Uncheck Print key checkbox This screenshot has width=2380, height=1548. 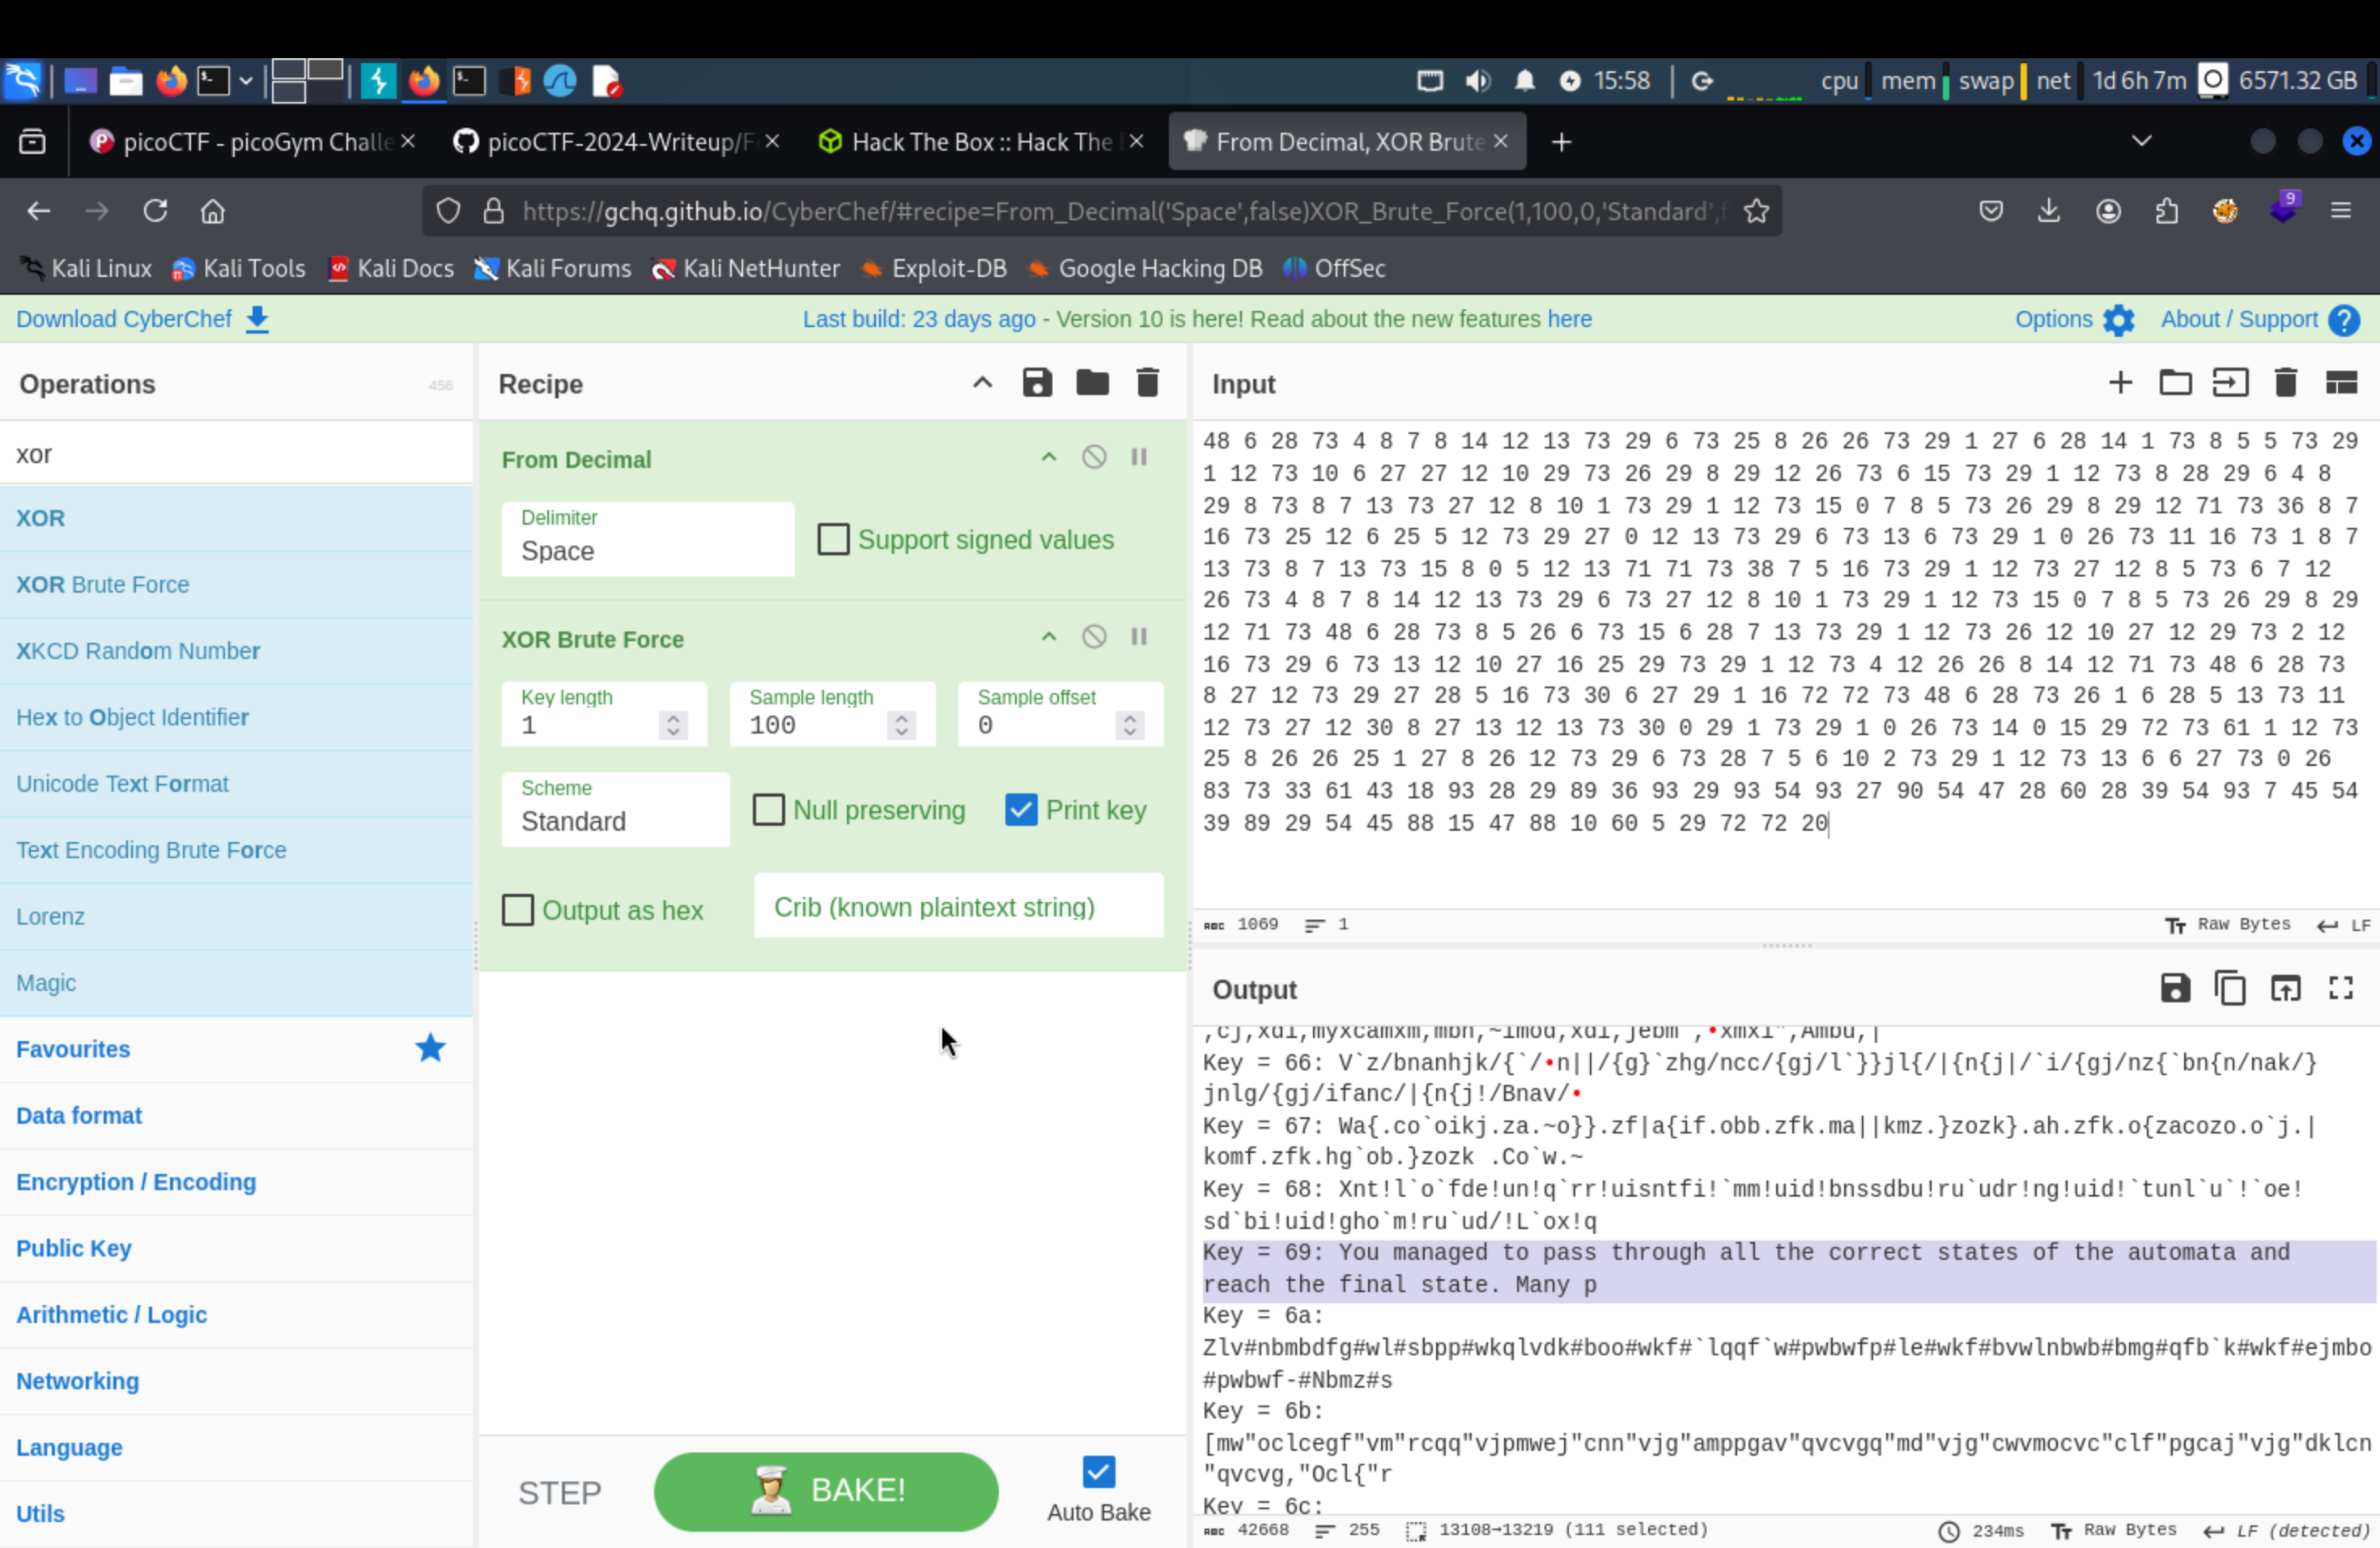coord(1021,810)
